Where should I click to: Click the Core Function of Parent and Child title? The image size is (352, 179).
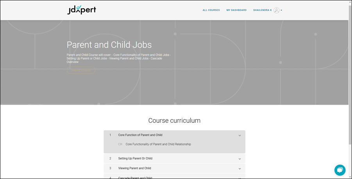click(x=140, y=135)
